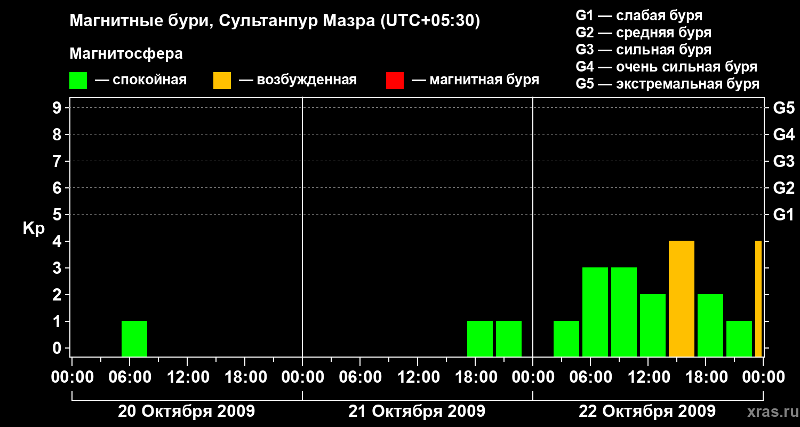This screenshot has height=427, width=800.
Task: Click the 'Магнитосфера' legend heading
Action: pyautogui.click(x=126, y=54)
